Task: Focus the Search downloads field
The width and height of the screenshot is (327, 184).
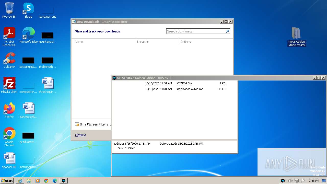Action: coord(196,31)
